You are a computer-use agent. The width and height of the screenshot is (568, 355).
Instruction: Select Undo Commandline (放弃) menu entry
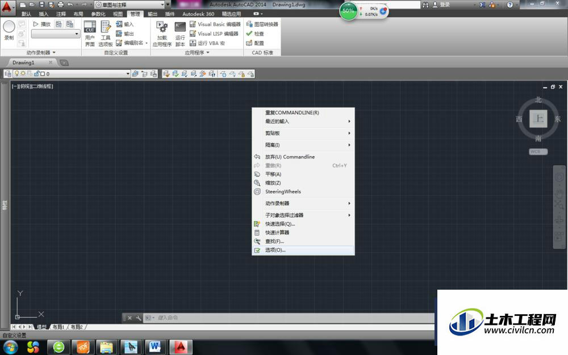[x=303, y=157]
